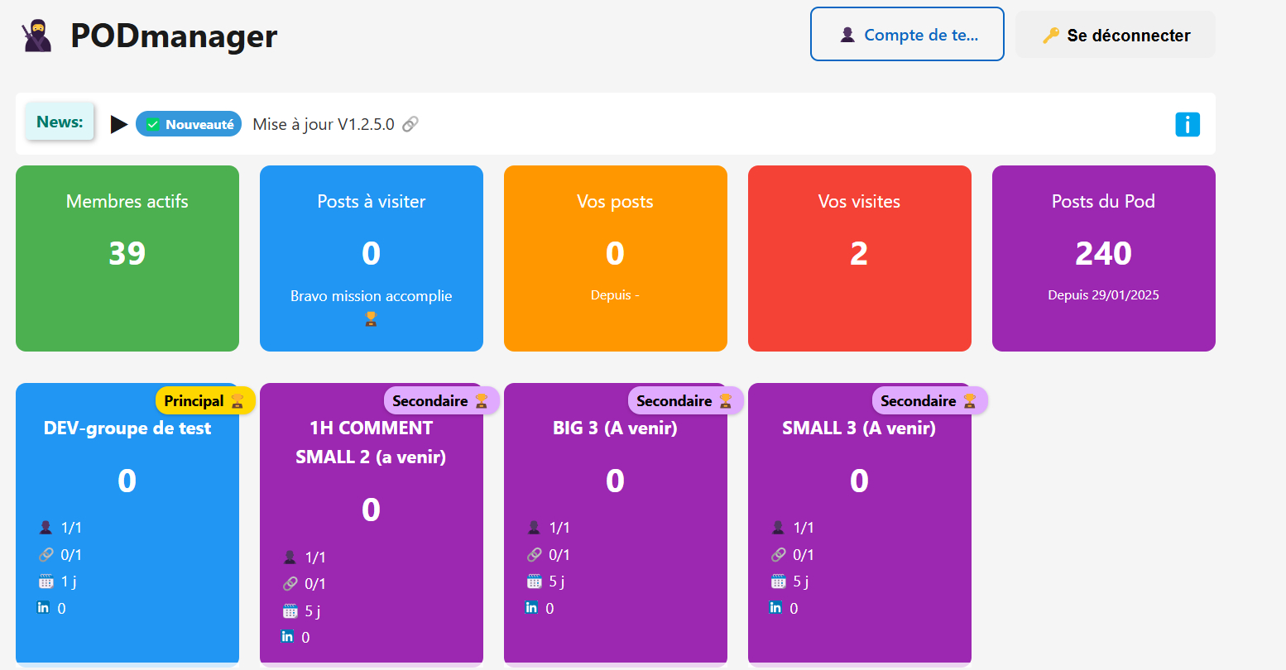Open the Membres actifs stat card

[127, 257]
